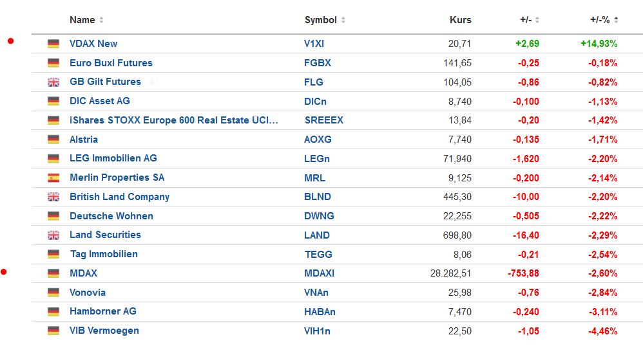
Task: Open the VIB Vermoegen link
Action: 104,331
